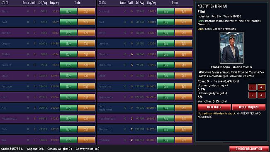Click the Cash amount in status bar
This screenshot has height=152, width=270.
click(12, 149)
